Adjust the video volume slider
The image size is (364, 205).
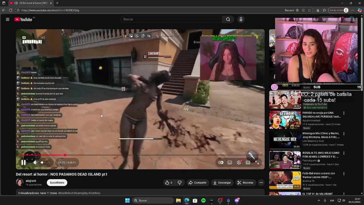[45, 163]
